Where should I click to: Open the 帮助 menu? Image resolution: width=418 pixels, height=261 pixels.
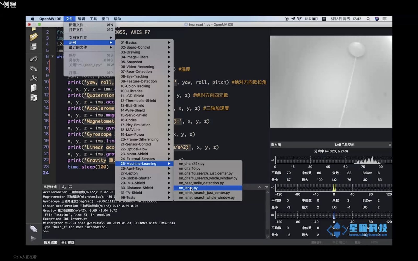[117, 19]
